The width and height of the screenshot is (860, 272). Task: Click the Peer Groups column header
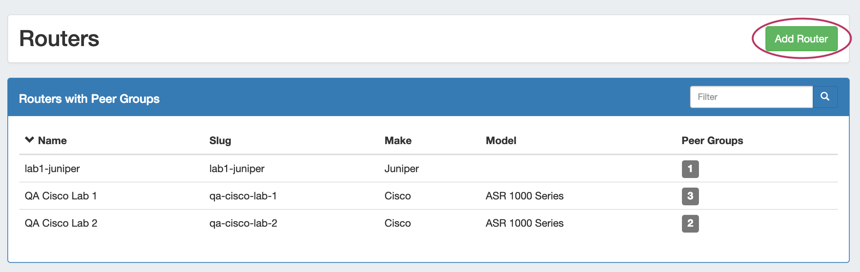point(712,140)
